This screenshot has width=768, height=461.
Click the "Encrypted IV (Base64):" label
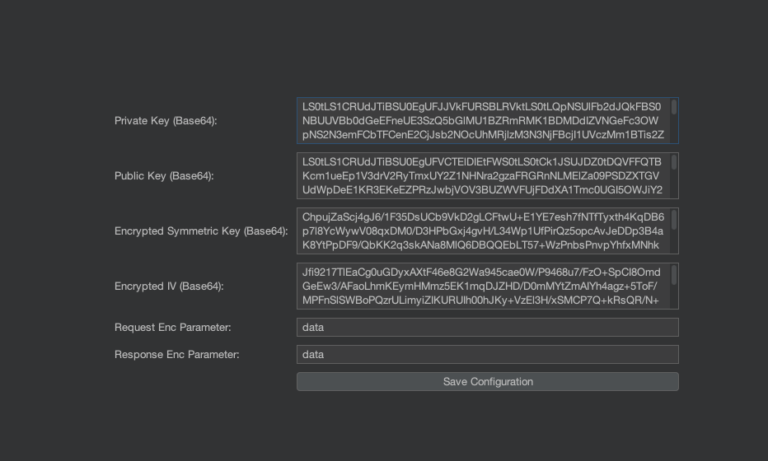pyautogui.click(x=169, y=286)
